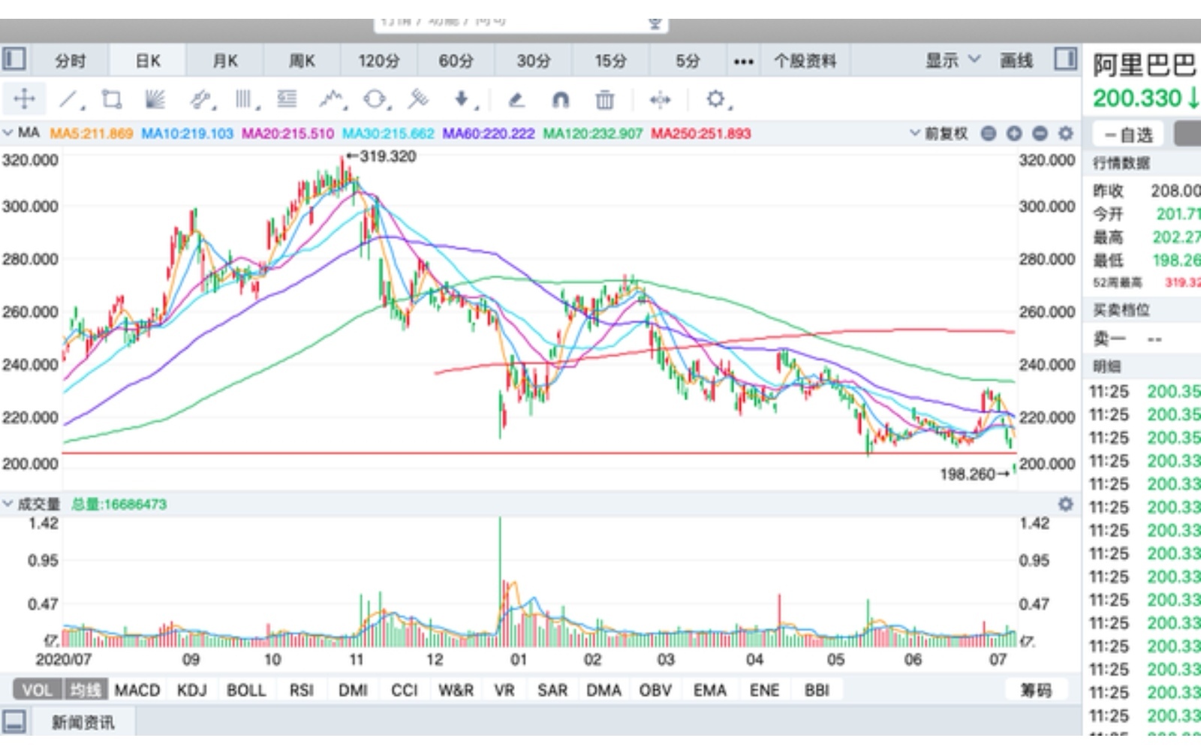Collapse the MA indicator panel

pyautogui.click(x=9, y=133)
